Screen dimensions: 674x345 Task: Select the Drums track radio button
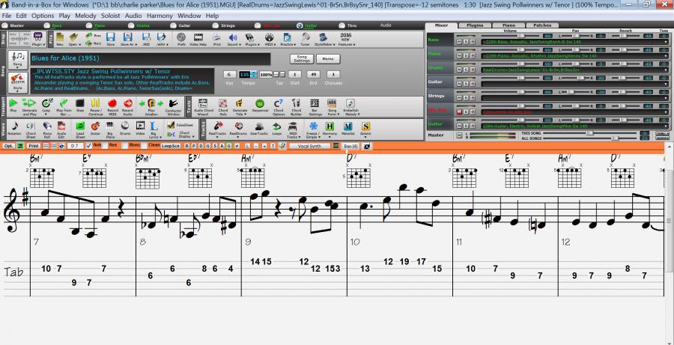pyautogui.click(x=130, y=25)
